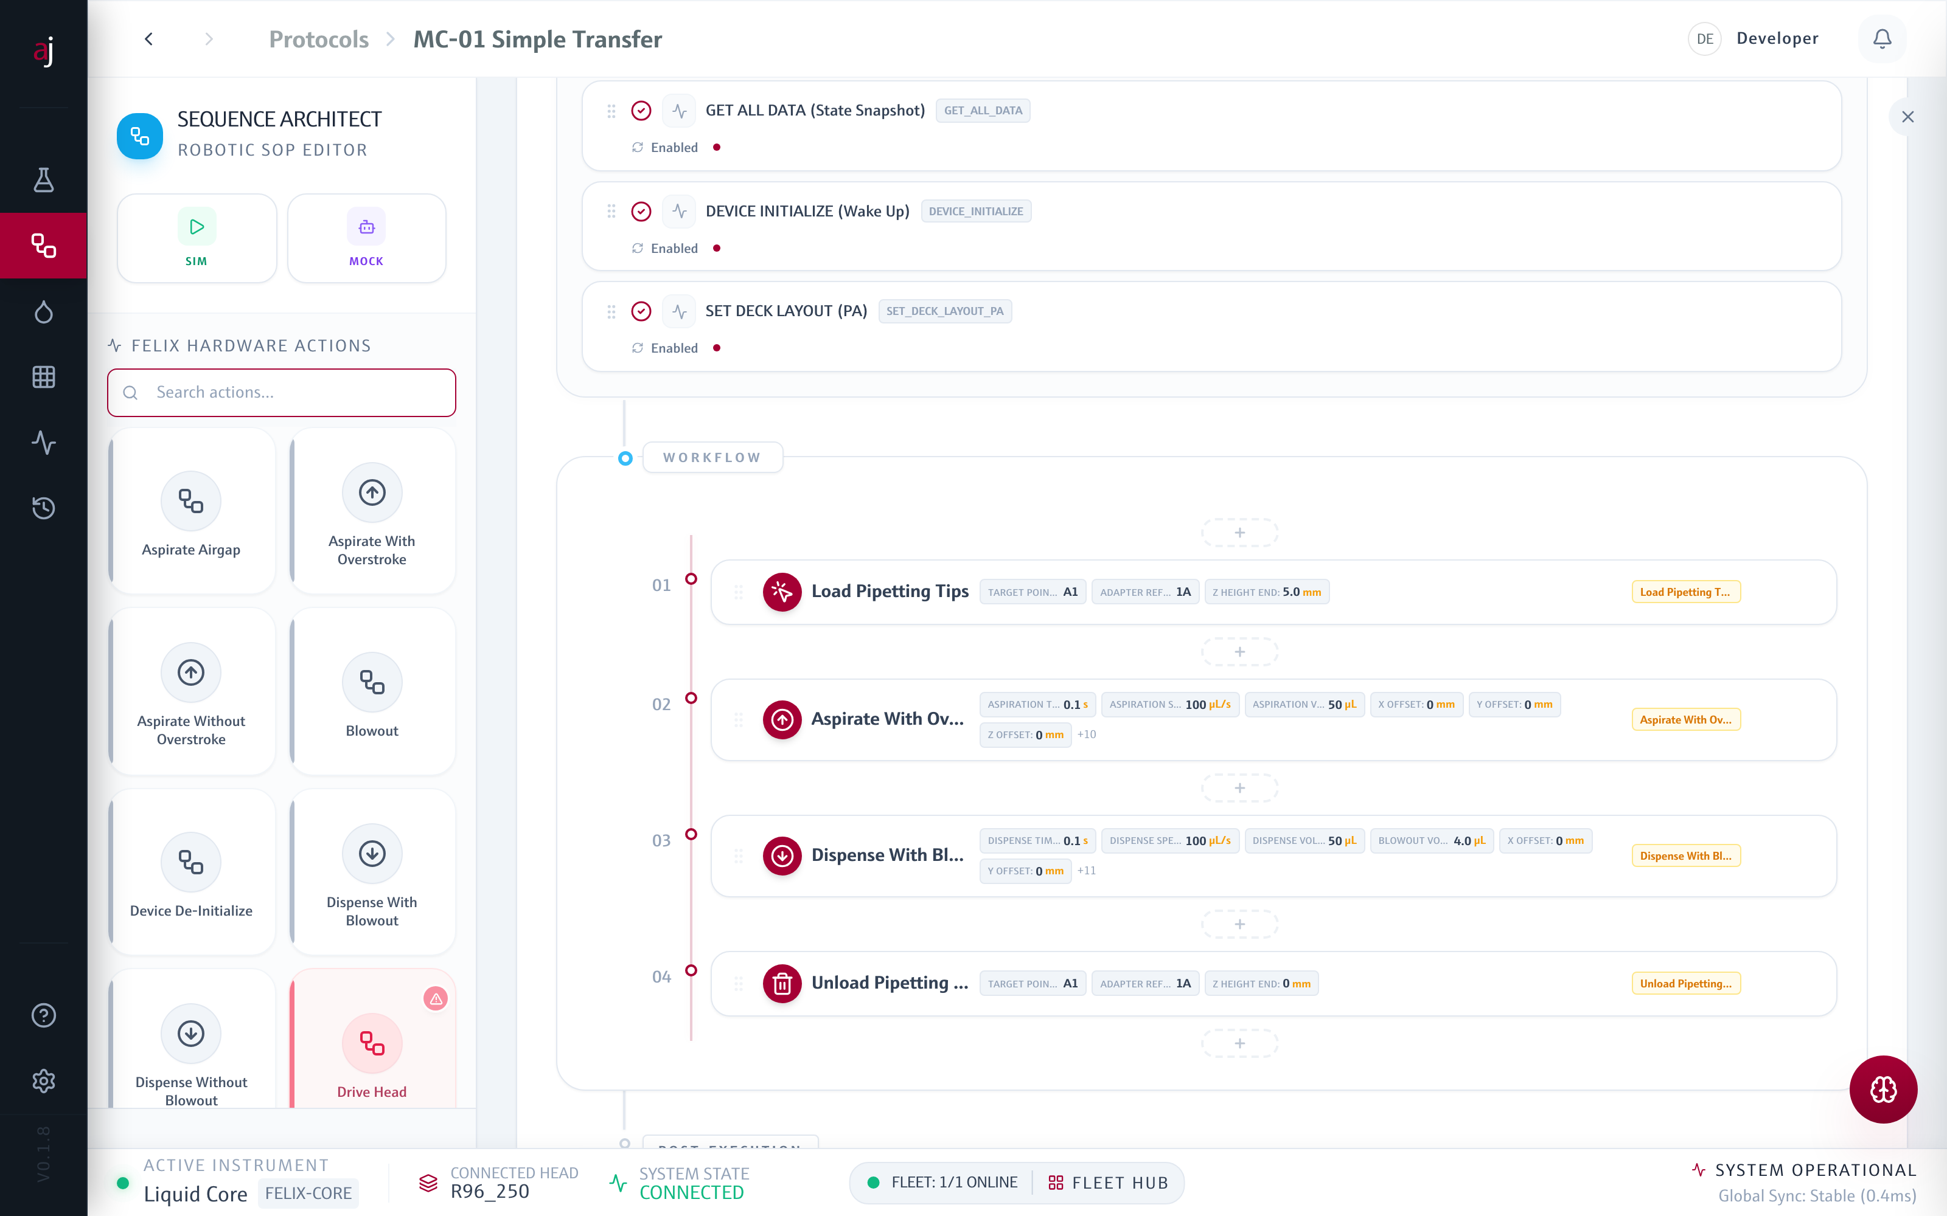Click the Load Pipetting Tips step icon

click(782, 592)
